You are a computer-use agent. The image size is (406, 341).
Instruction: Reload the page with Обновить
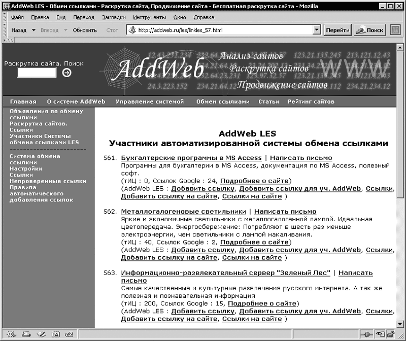click(85, 30)
